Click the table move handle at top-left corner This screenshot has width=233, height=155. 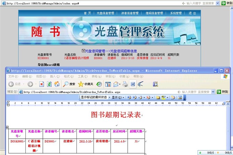point(7,128)
